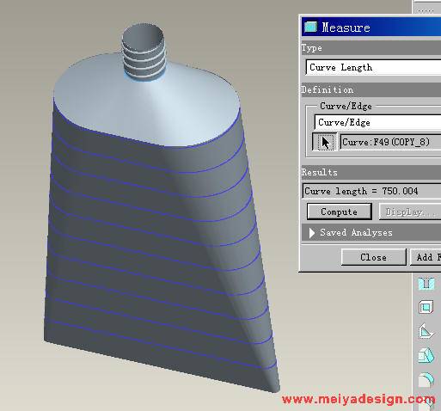
Task: Click the Close button in Measure
Action: [x=373, y=257]
